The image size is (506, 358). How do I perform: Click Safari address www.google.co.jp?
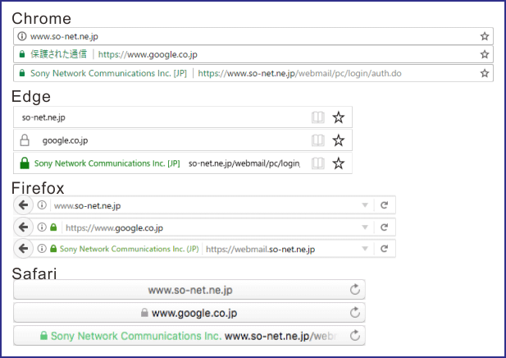click(194, 313)
